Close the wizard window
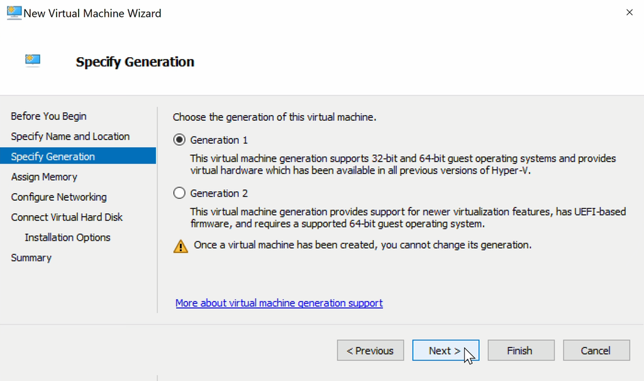This screenshot has height=381, width=644. (x=629, y=13)
